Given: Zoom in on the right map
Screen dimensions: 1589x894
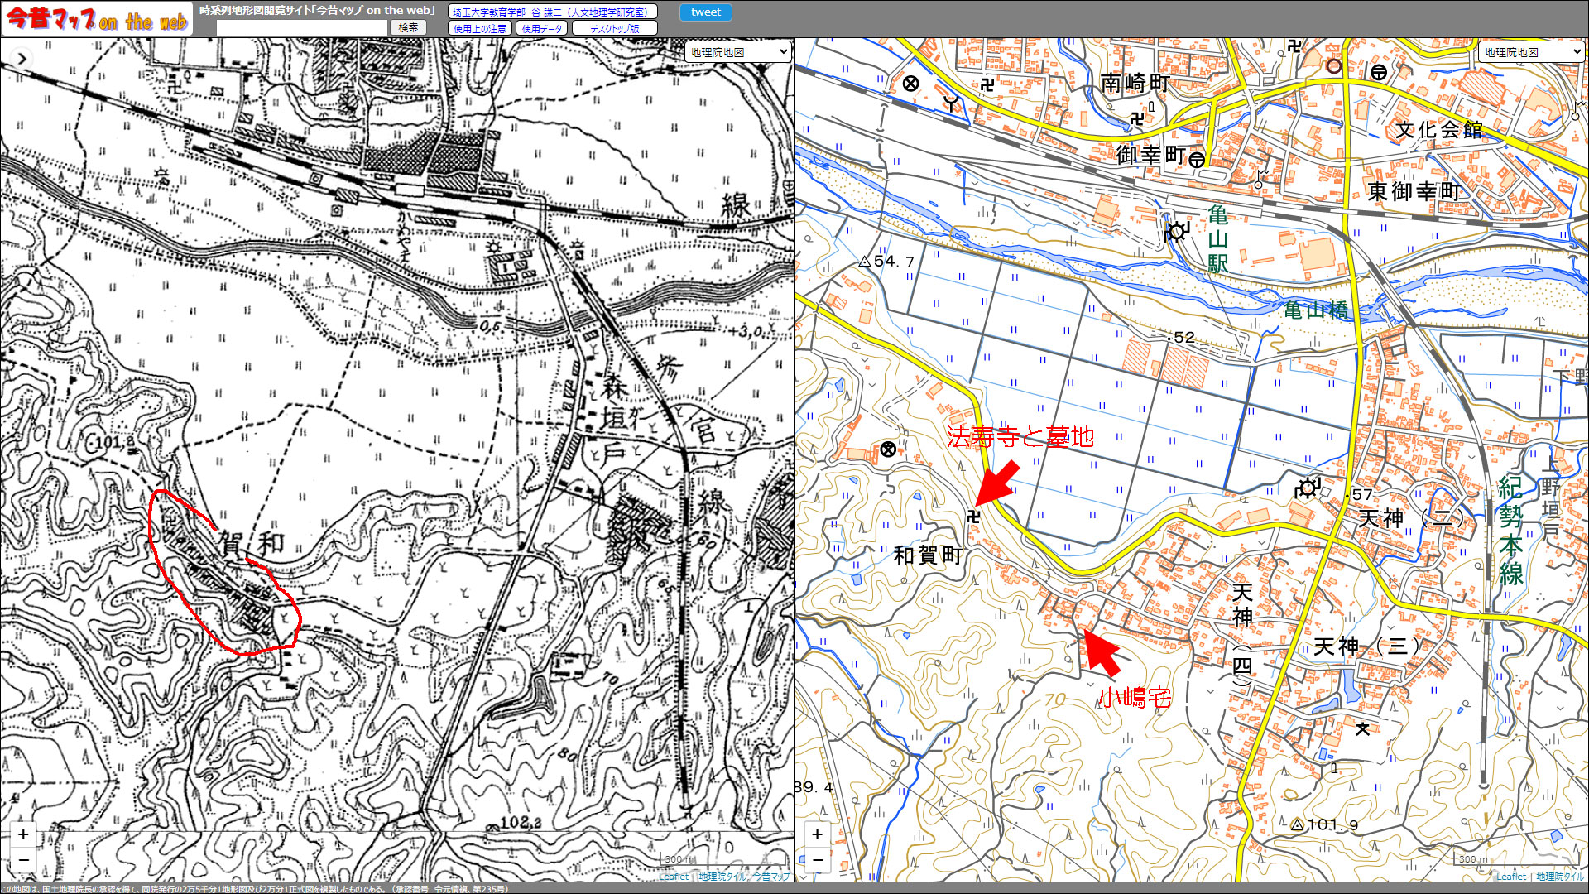Looking at the screenshot, I should 817,834.
